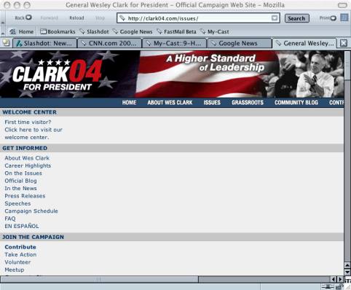Switch to the Slashdot tab
The image size is (351, 290).
pyautogui.click(x=44, y=43)
